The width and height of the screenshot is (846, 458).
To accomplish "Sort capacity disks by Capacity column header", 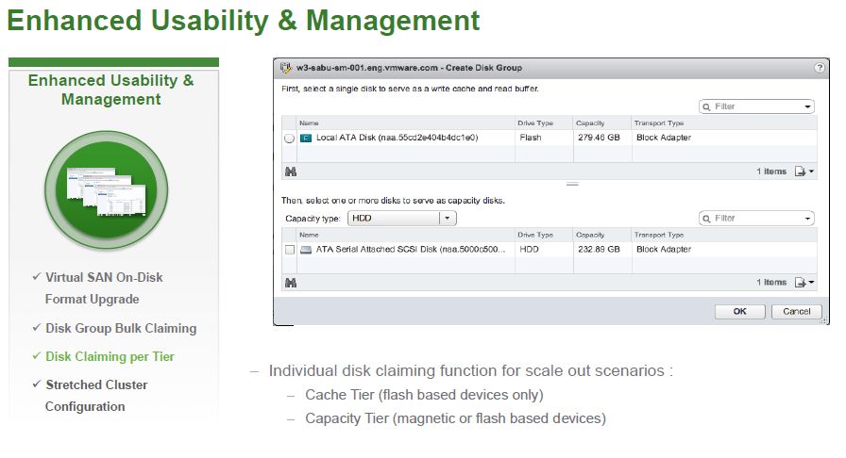I will 590,235.
